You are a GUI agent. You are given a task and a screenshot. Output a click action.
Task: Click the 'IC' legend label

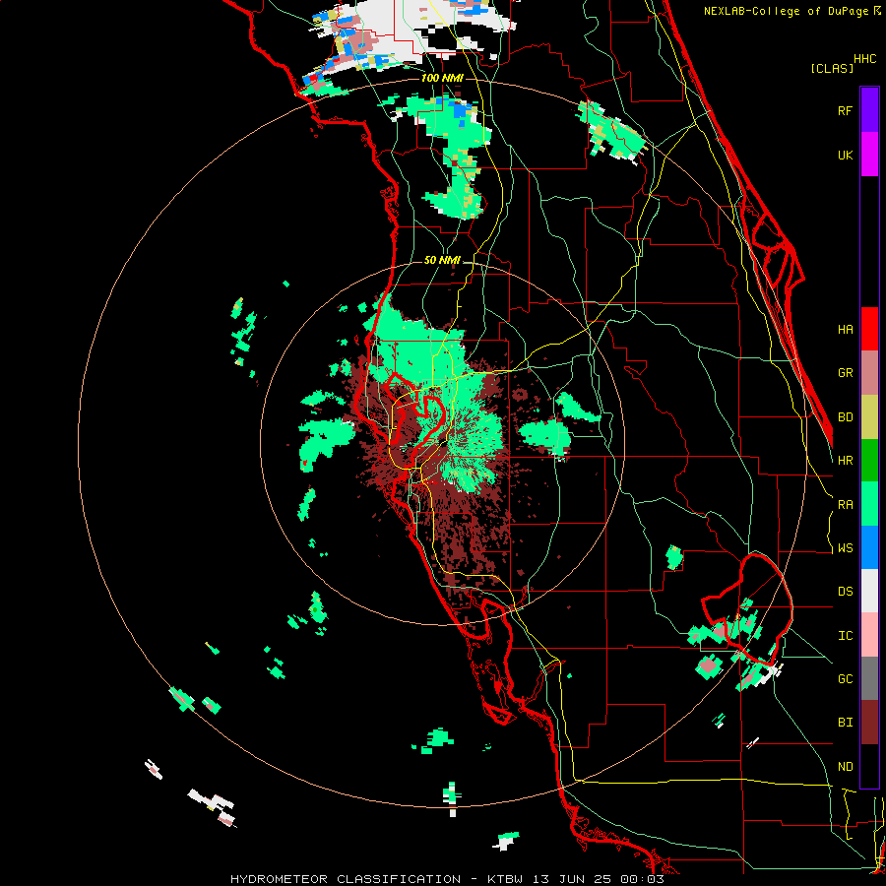[845, 636]
